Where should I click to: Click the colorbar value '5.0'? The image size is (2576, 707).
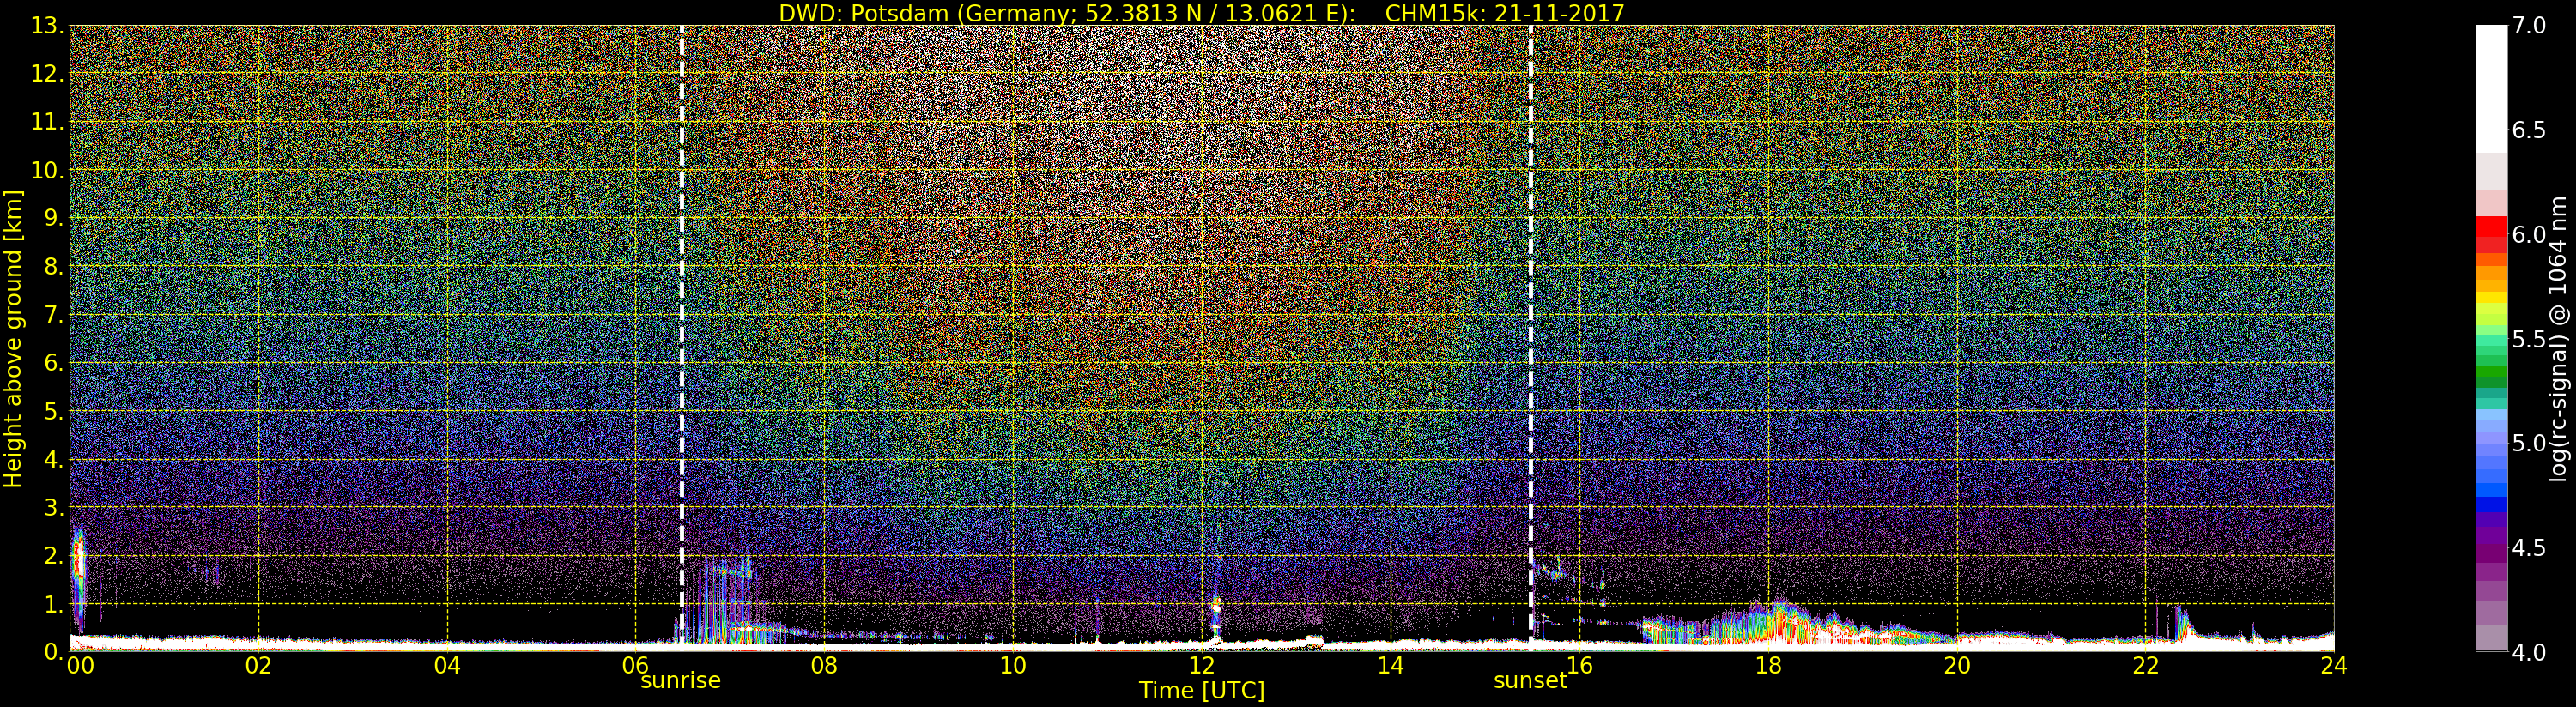click(x=2529, y=443)
